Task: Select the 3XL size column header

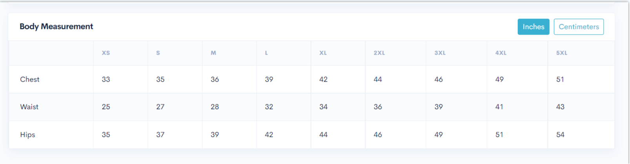Action: click(440, 53)
